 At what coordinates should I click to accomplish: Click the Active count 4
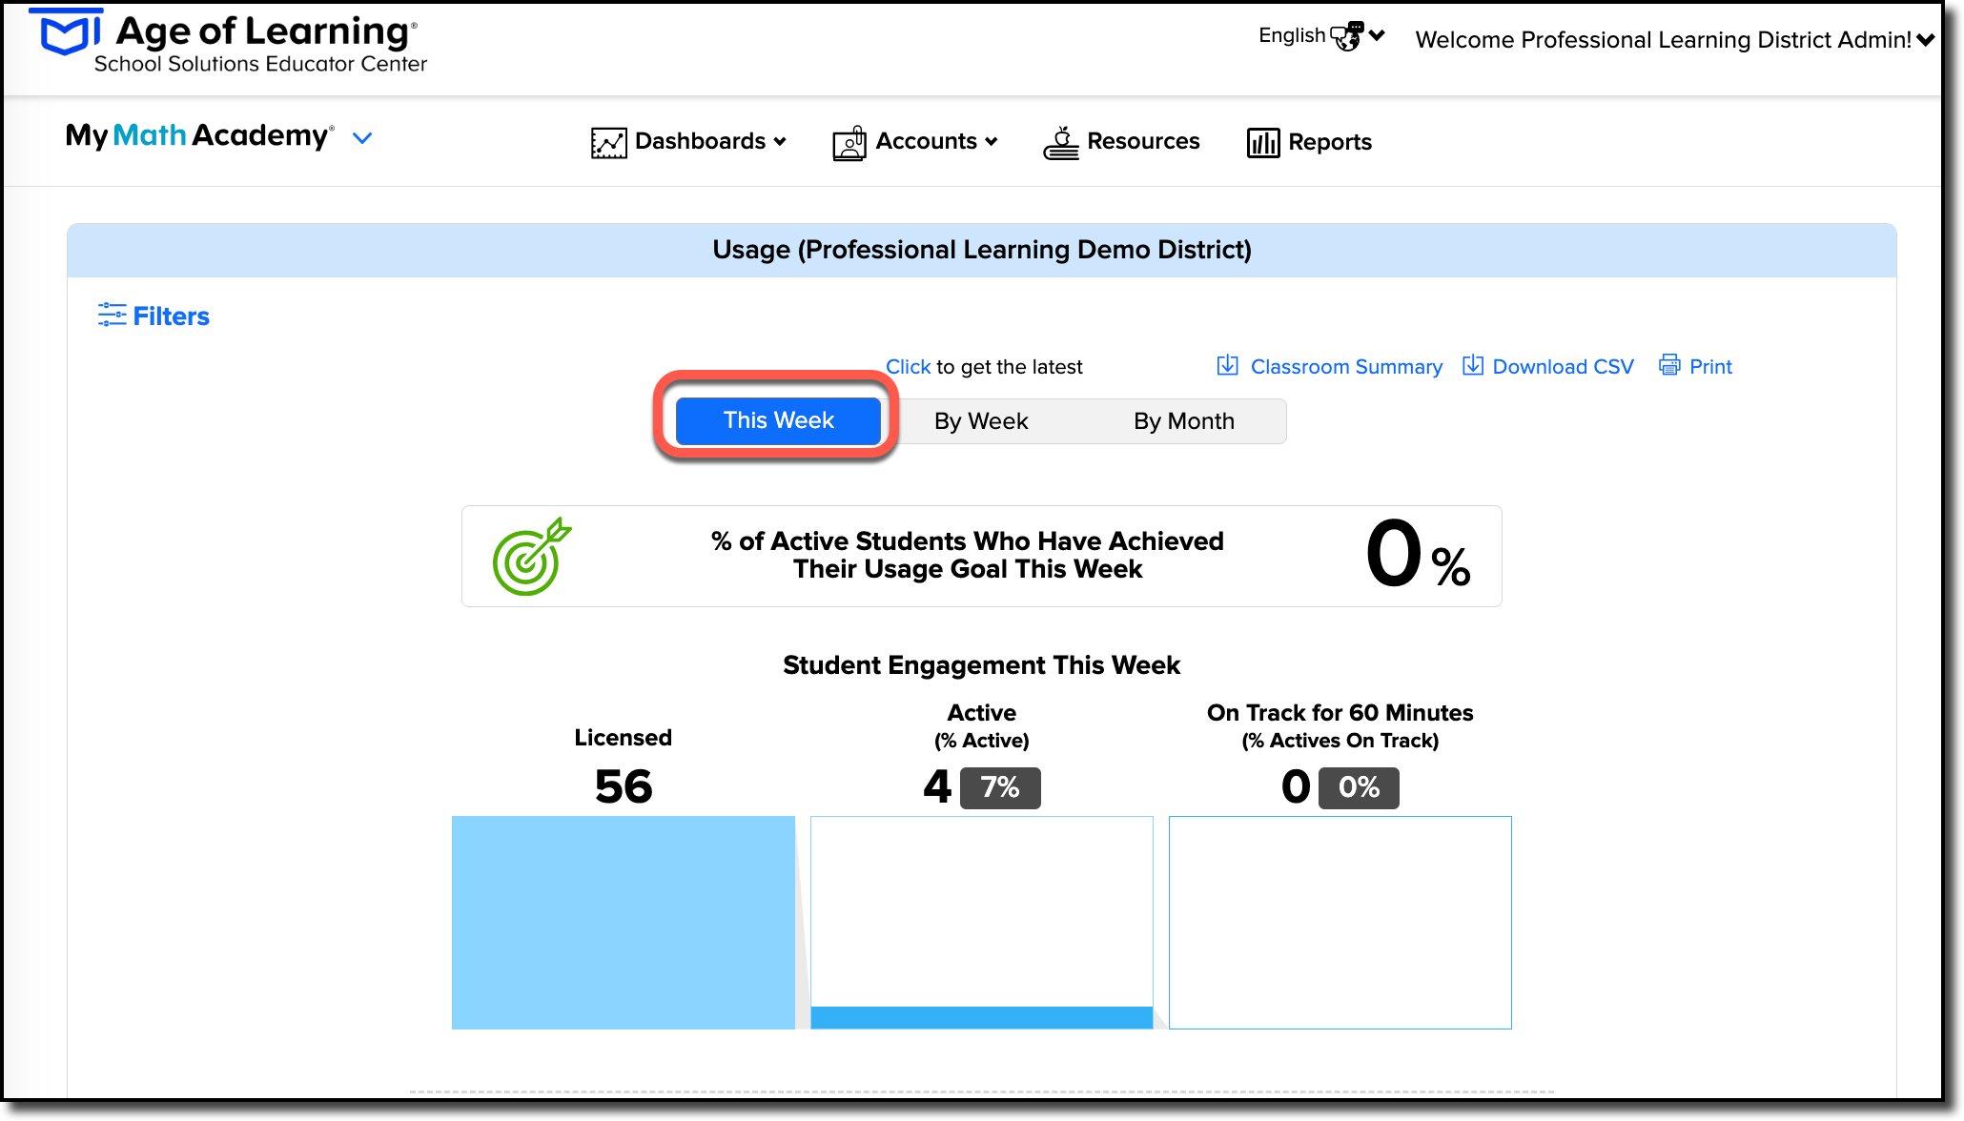[x=937, y=787]
